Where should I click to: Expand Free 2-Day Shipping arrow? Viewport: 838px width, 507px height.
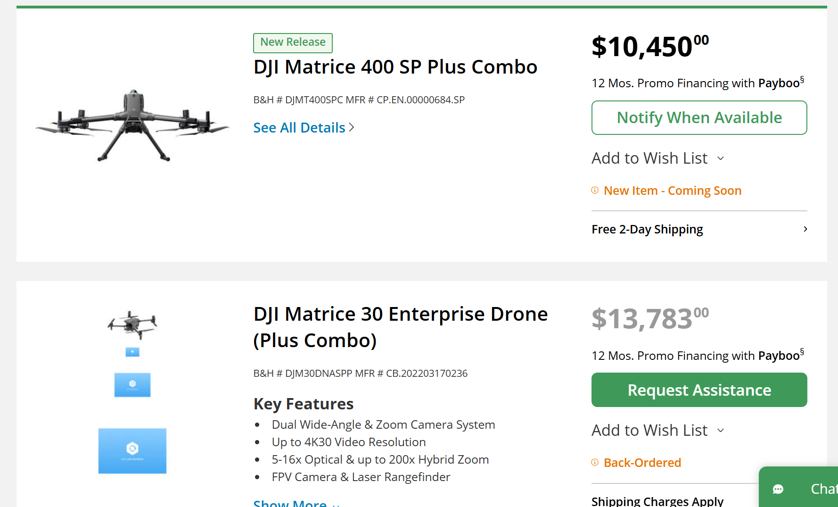pos(805,229)
